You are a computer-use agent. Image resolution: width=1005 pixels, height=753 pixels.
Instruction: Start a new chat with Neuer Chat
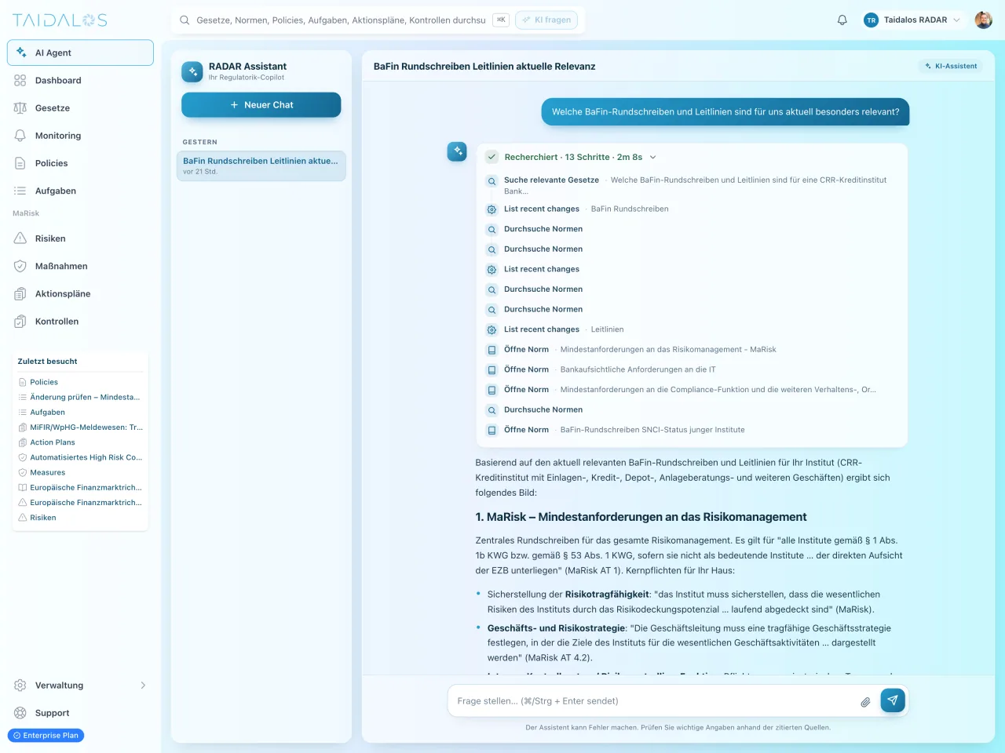click(x=261, y=105)
